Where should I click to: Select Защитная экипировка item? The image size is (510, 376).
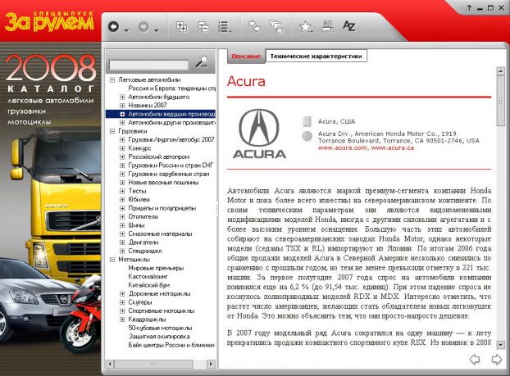[159, 337]
